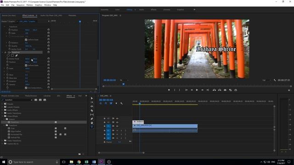Open the Button Editor plus icon

(x=289, y=90)
